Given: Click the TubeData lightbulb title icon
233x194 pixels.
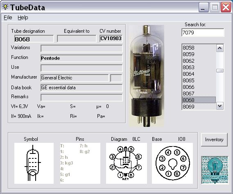Looking at the screenshot, I should tap(5, 7).
